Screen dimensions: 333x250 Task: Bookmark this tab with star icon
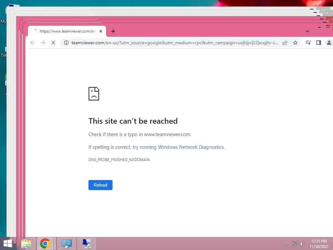pos(295,43)
